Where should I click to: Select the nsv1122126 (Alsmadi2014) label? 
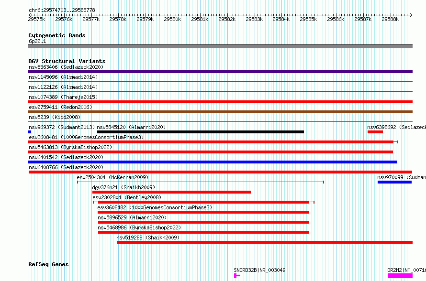point(63,87)
